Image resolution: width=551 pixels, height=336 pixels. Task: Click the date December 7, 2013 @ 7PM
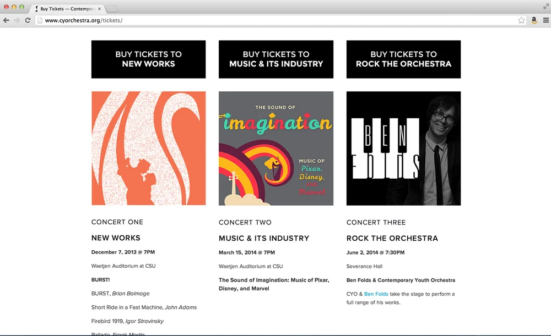tap(123, 252)
